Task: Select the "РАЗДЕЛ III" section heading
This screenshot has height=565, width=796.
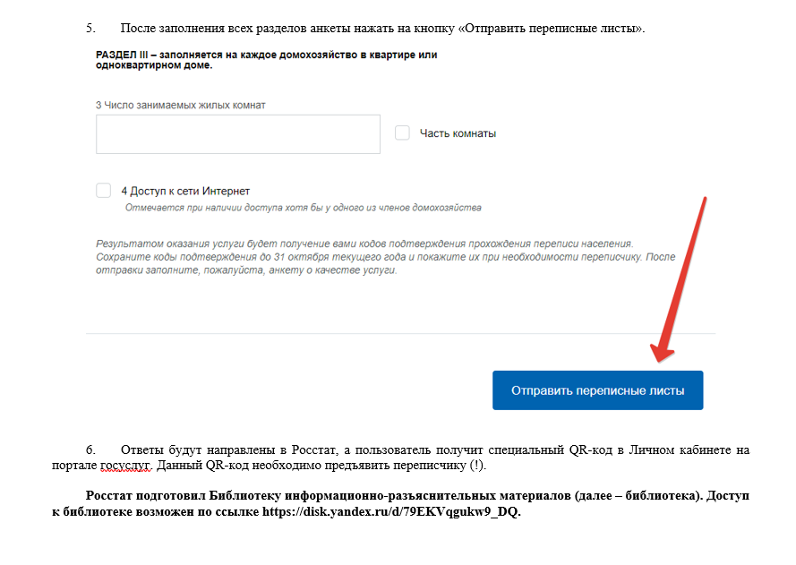Action: tap(267, 60)
